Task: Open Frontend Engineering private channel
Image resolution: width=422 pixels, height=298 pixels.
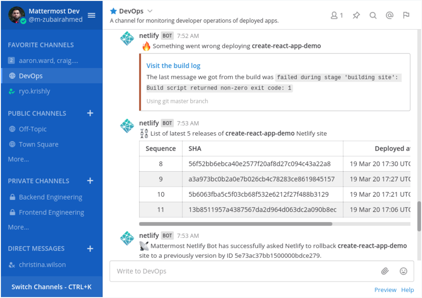Action: point(52,213)
